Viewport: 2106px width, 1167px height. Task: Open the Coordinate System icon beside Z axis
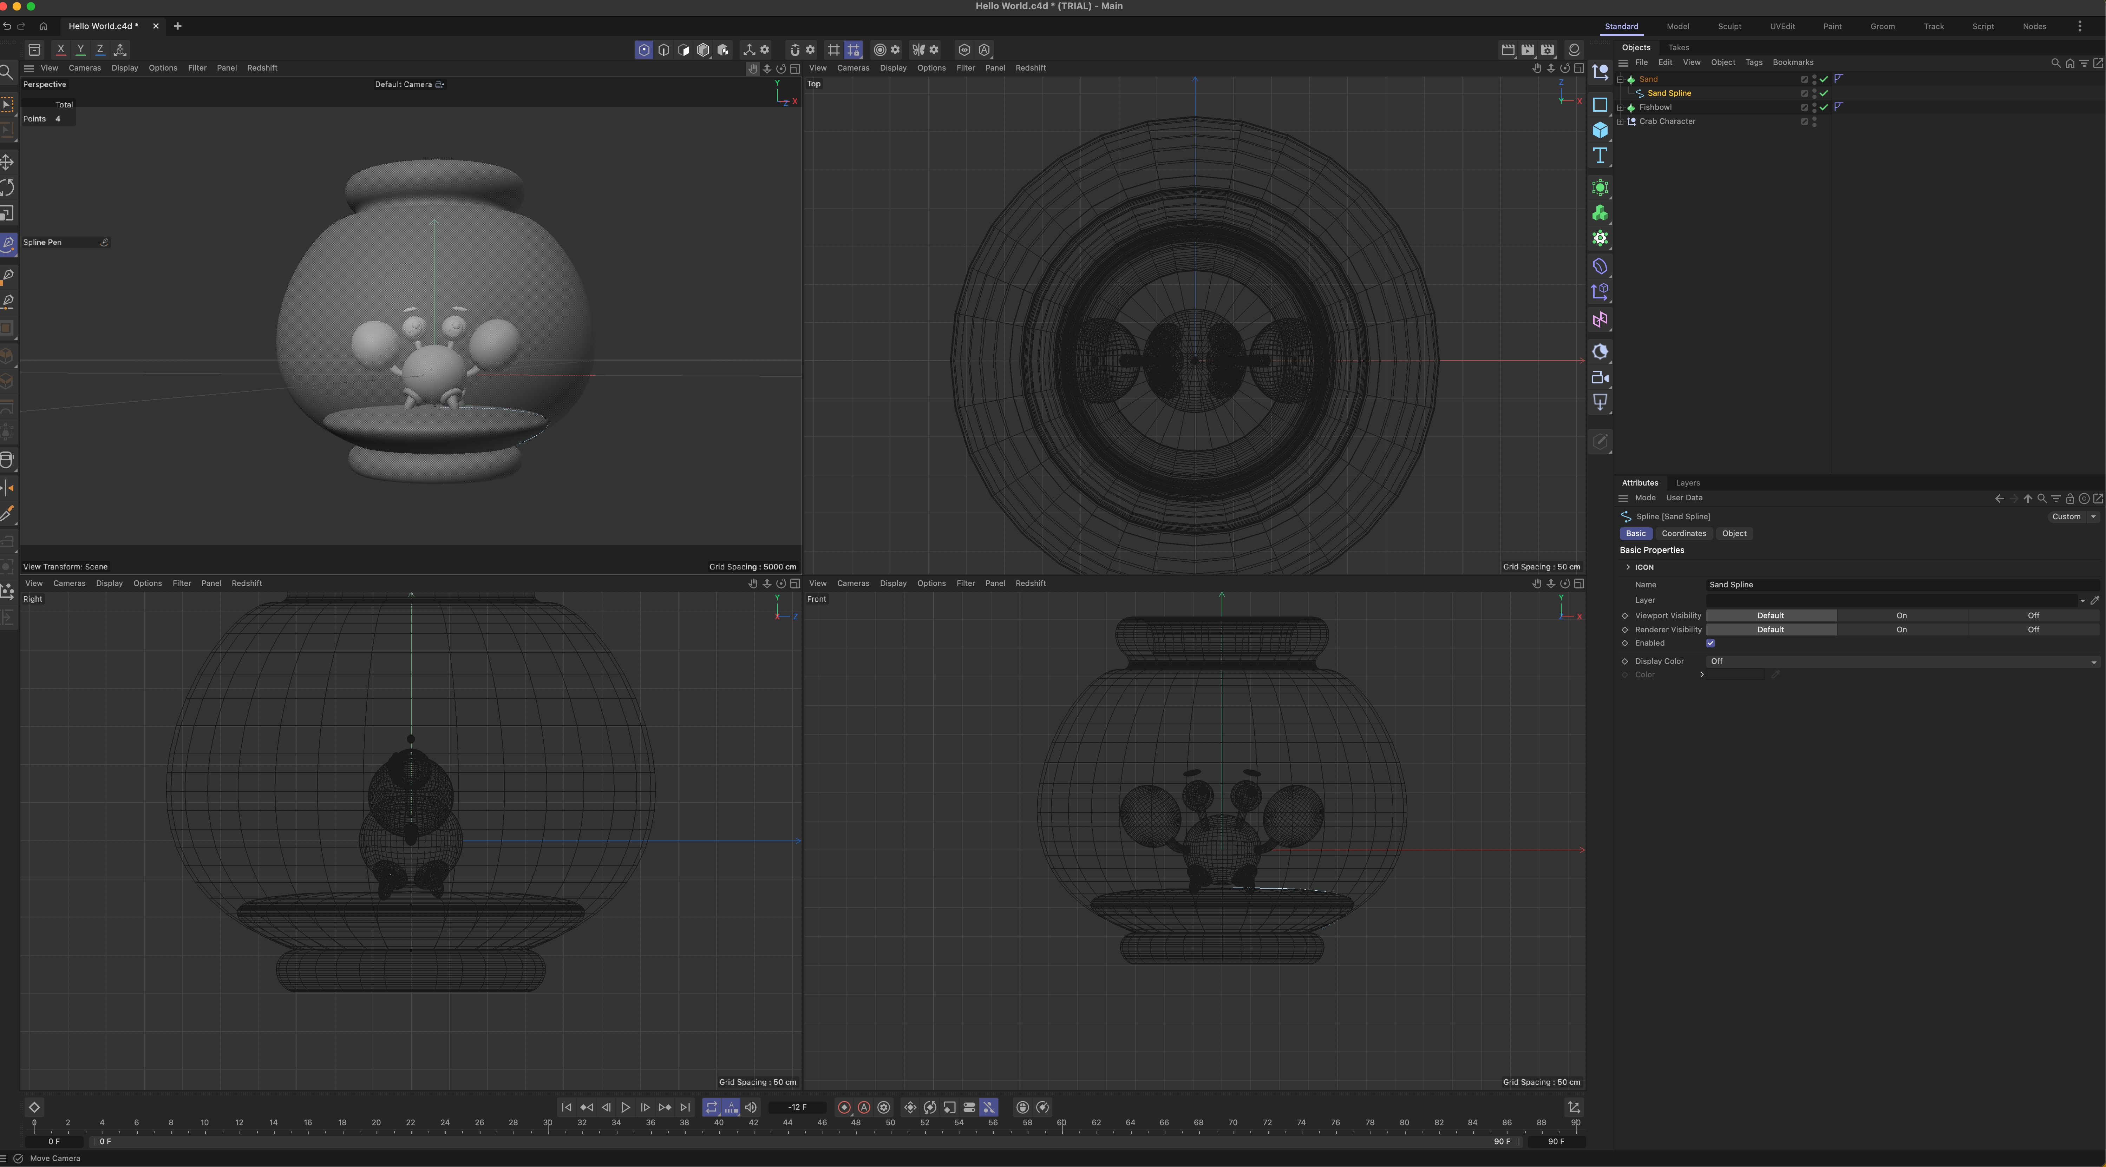(x=120, y=50)
